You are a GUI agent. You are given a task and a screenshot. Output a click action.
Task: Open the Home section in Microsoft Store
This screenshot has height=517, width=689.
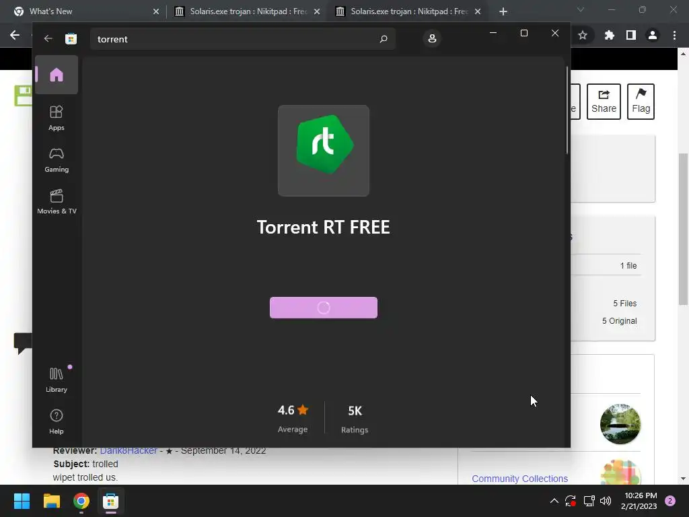pos(57,75)
